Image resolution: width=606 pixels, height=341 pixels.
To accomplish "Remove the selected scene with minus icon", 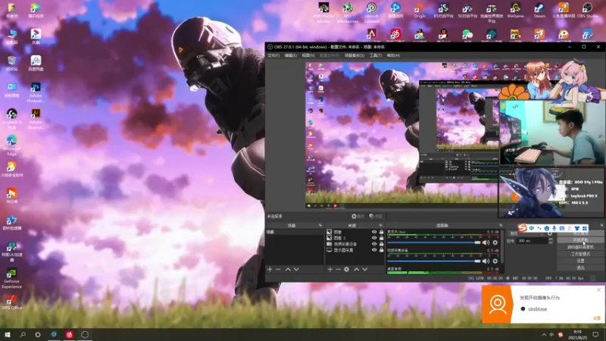I will [x=278, y=269].
